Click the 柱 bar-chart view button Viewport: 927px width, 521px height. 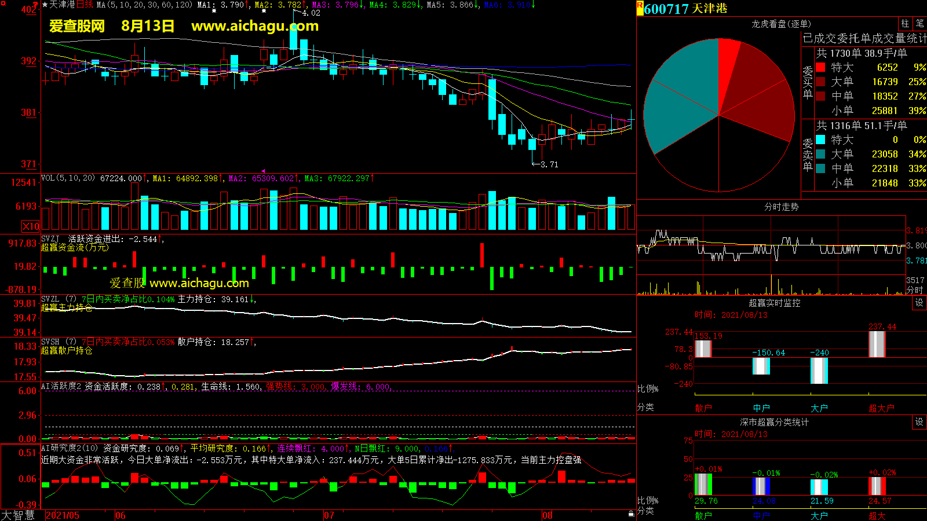pyautogui.click(x=905, y=24)
